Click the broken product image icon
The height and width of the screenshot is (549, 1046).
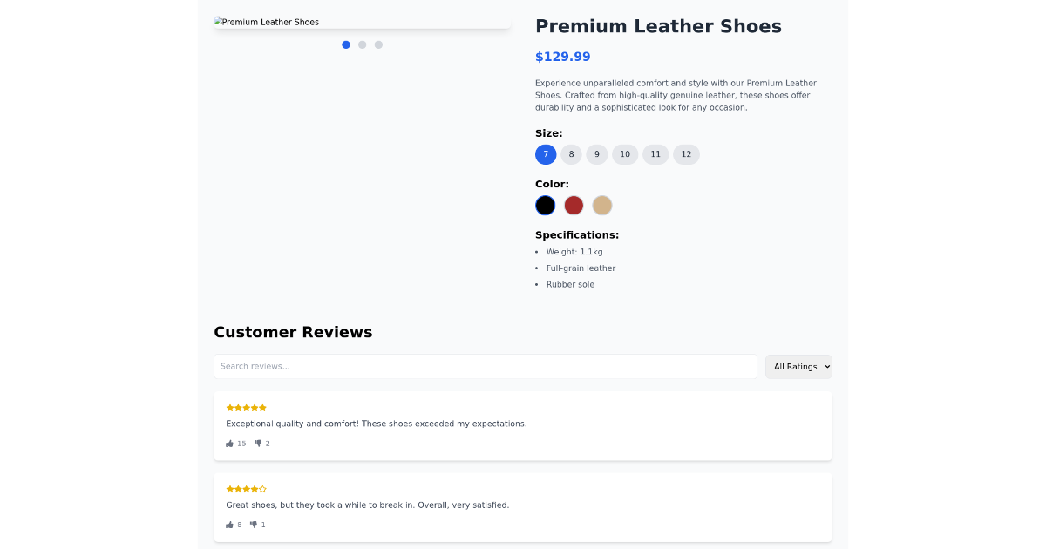(219, 21)
